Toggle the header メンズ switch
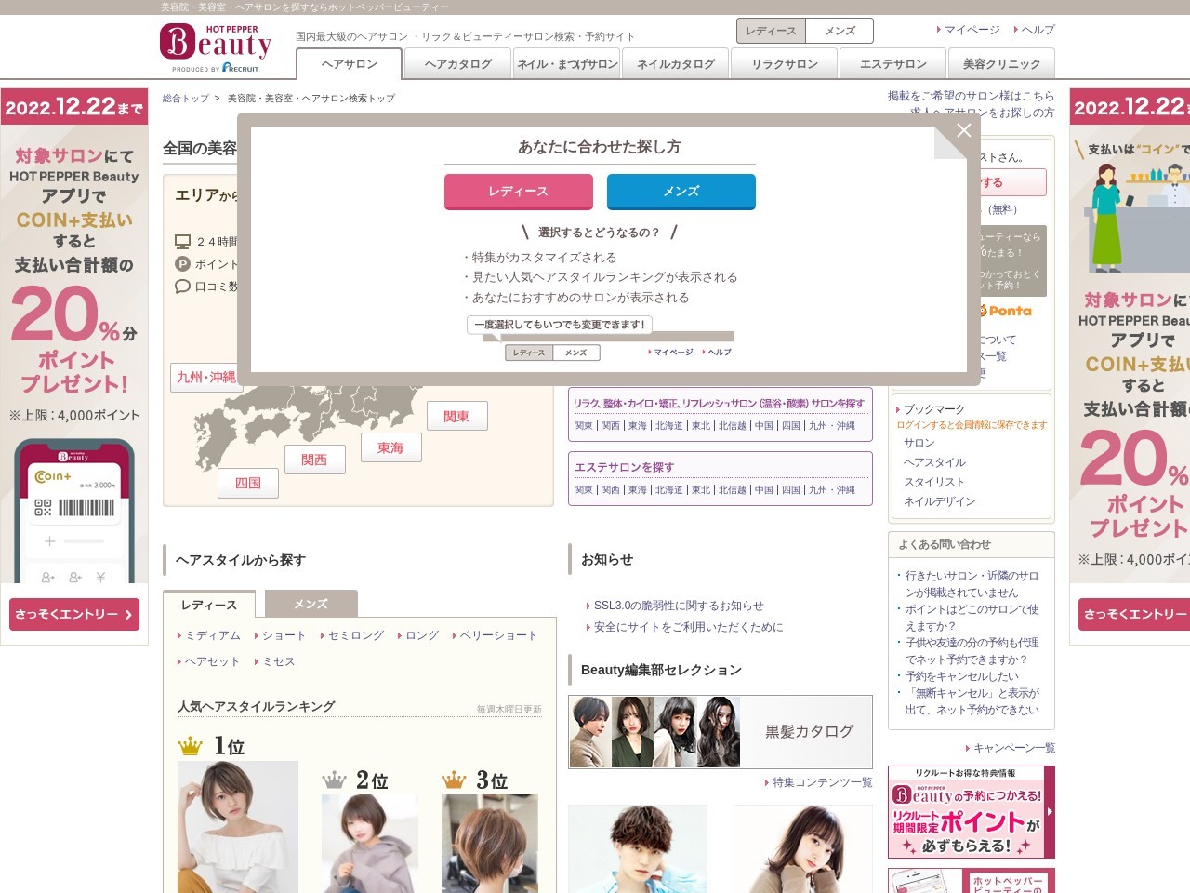This screenshot has width=1190, height=893. [x=839, y=31]
